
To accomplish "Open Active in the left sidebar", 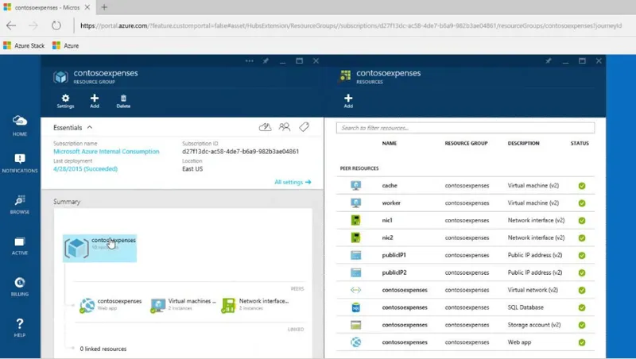I will click(x=19, y=245).
